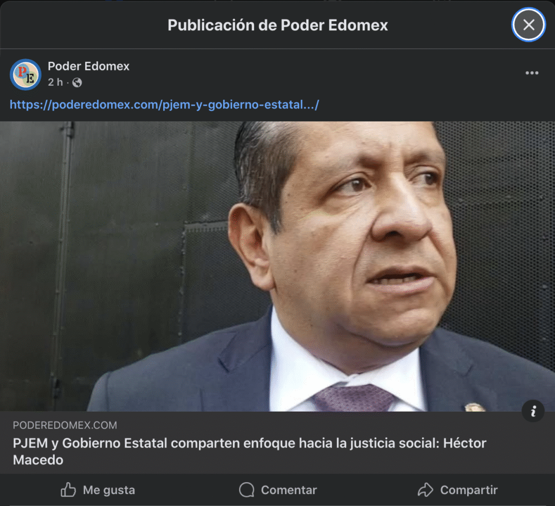Click the link info "i" icon
The image size is (555, 506).
(533, 411)
